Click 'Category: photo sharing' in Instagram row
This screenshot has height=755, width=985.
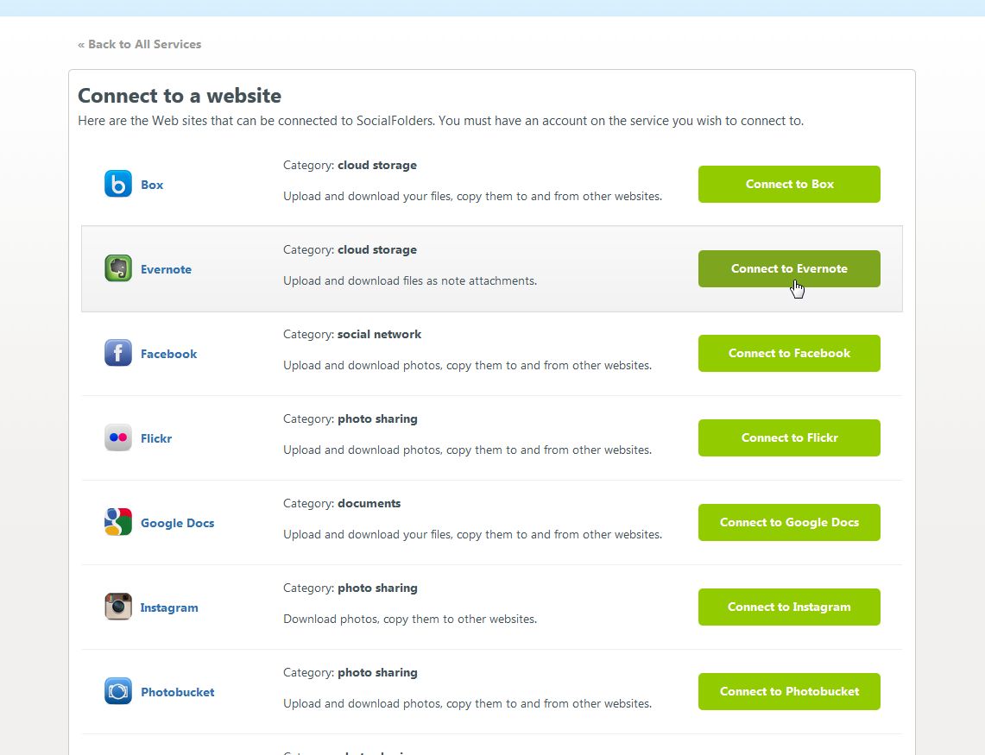coord(350,588)
